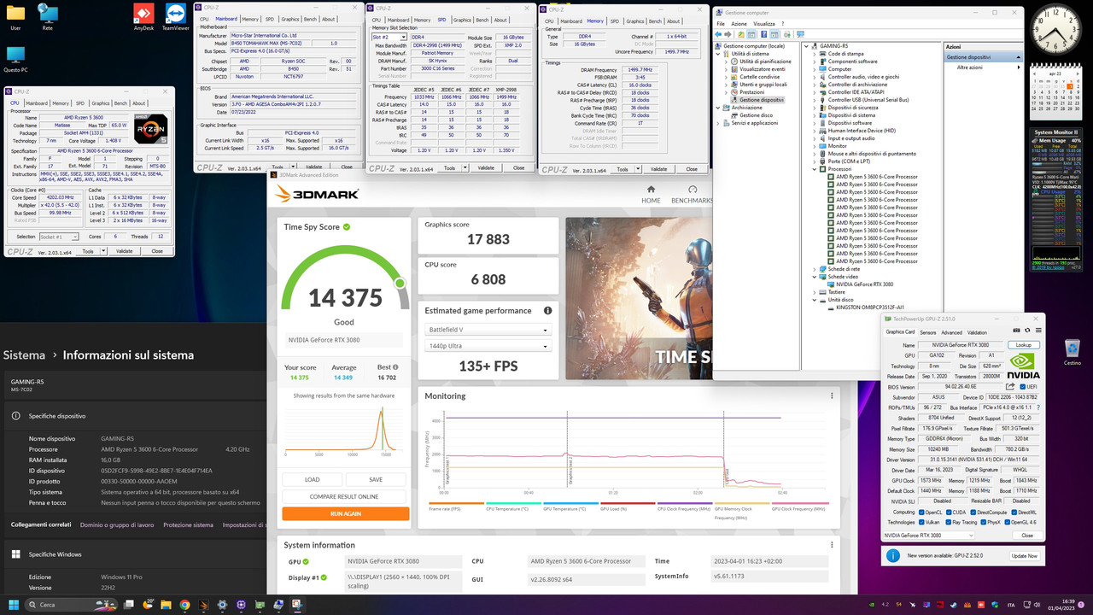1093x615 pixels.
Task: Click GPU-Z refresh icon
Action: click(1027, 331)
